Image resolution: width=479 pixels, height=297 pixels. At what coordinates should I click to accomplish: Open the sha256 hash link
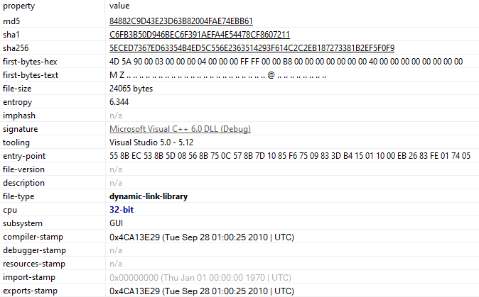tap(252, 48)
